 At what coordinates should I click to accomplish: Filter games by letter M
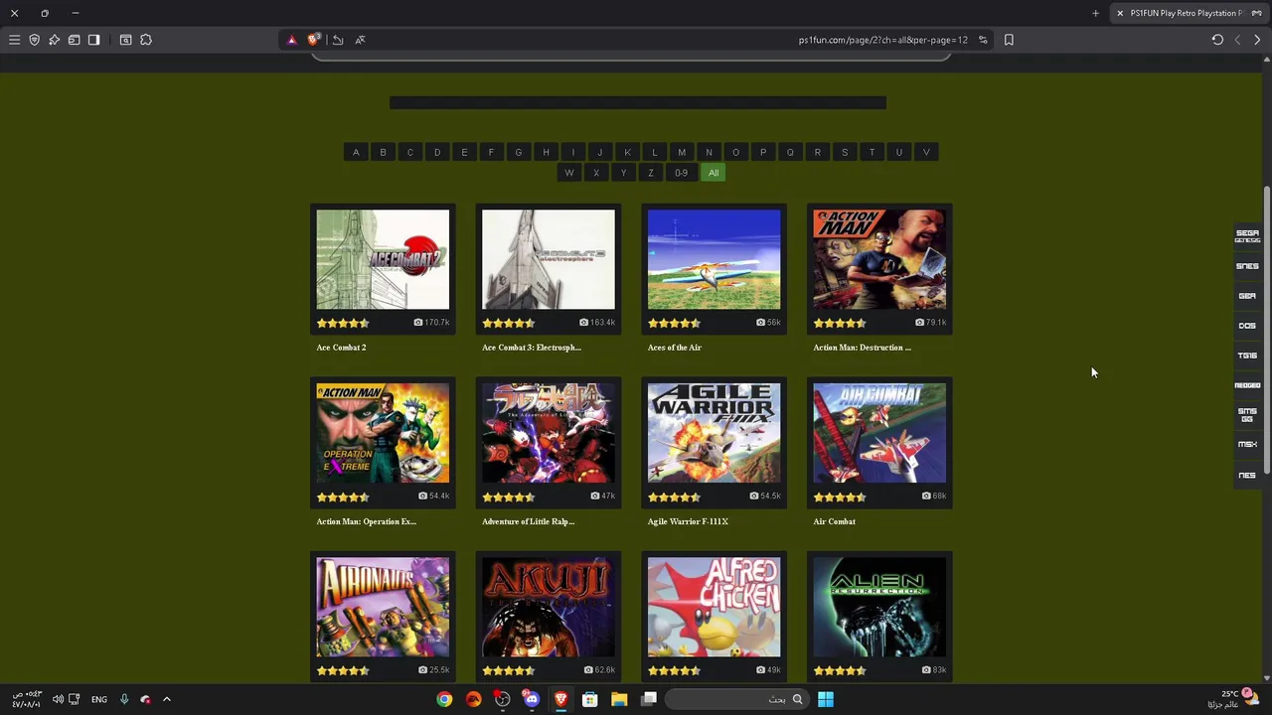682,152
